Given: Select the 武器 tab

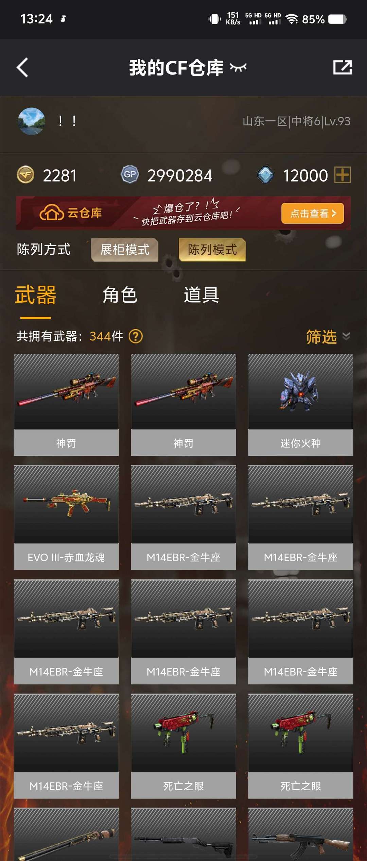Looking at the screenshot, I should pos(36,294).
